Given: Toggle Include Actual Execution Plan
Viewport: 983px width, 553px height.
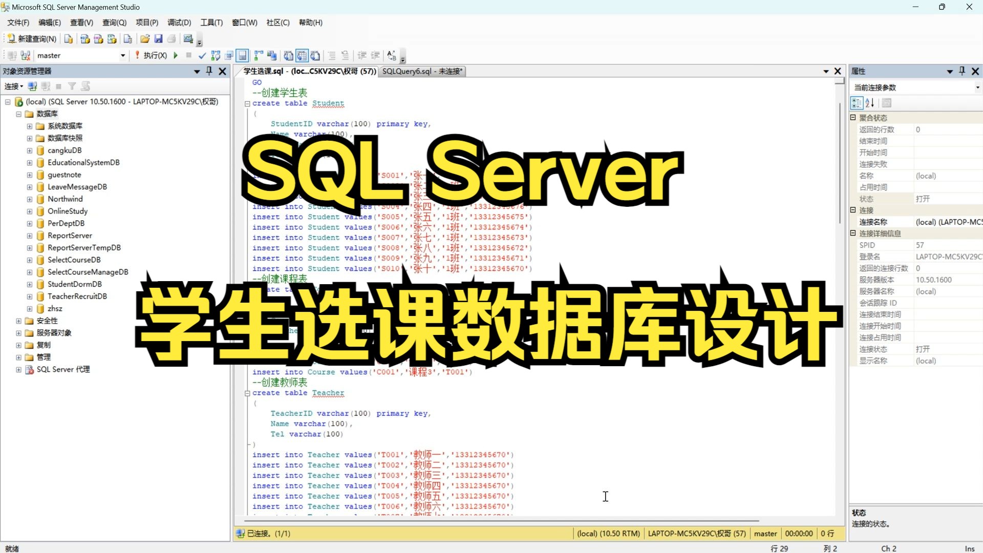Looking at the screenshot, I should tap(259, 55).
